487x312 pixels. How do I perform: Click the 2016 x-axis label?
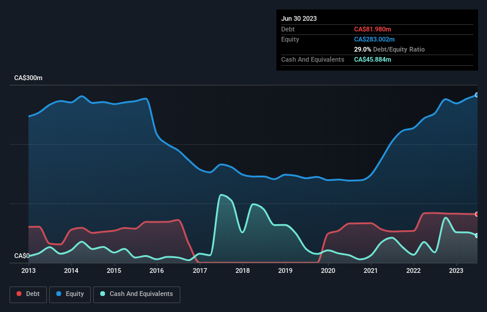tap(157, 270)
